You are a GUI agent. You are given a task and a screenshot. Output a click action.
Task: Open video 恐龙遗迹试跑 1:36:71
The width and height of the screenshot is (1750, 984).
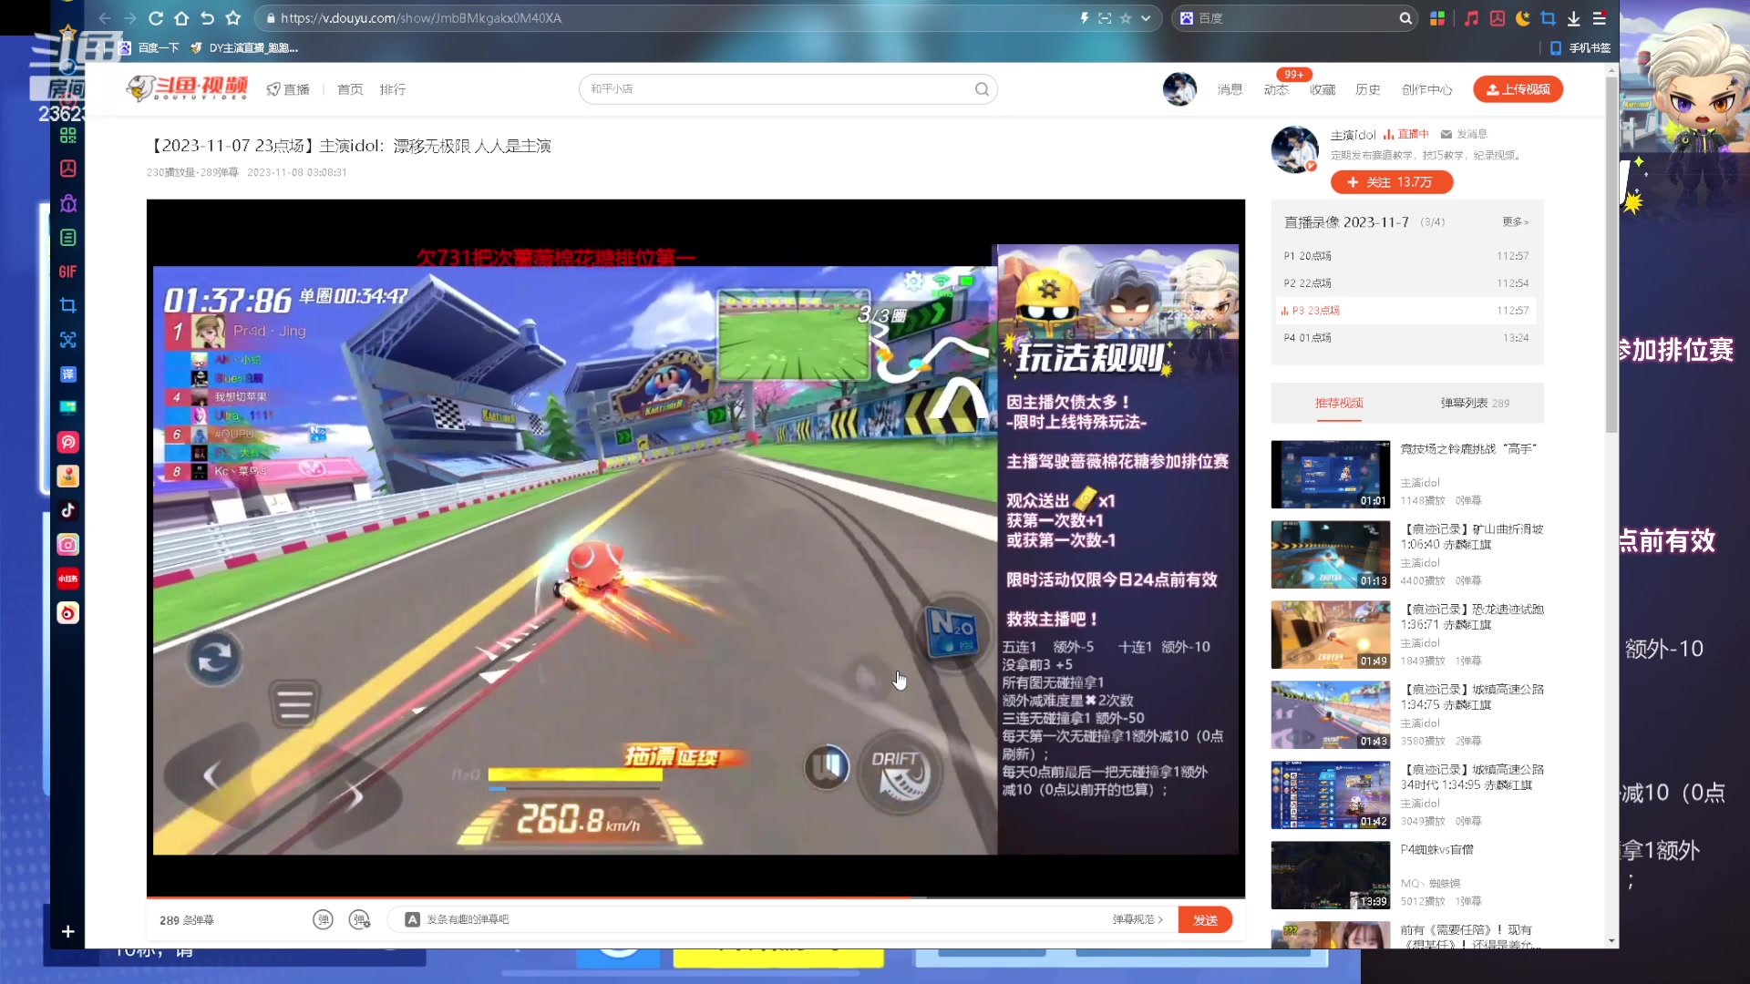(x=1331, y=635)
